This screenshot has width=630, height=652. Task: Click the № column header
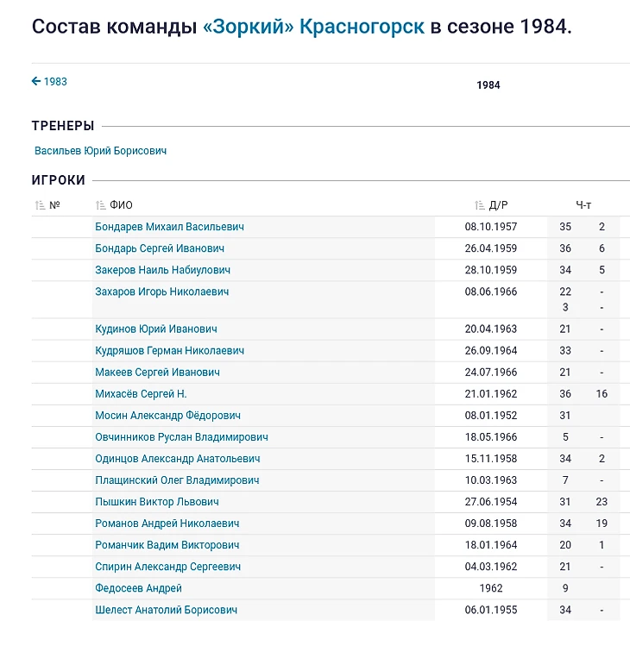(54, 205)
